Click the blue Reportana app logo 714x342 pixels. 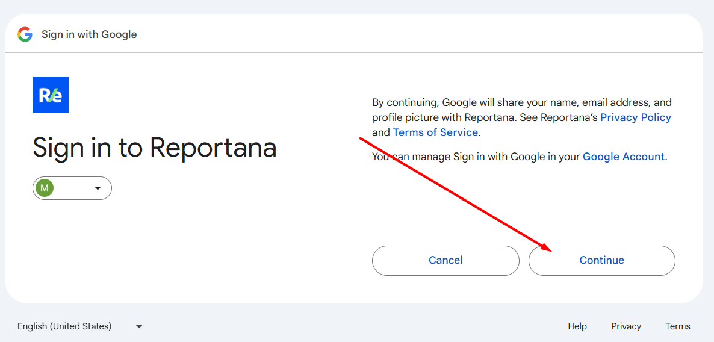[51, 95]
